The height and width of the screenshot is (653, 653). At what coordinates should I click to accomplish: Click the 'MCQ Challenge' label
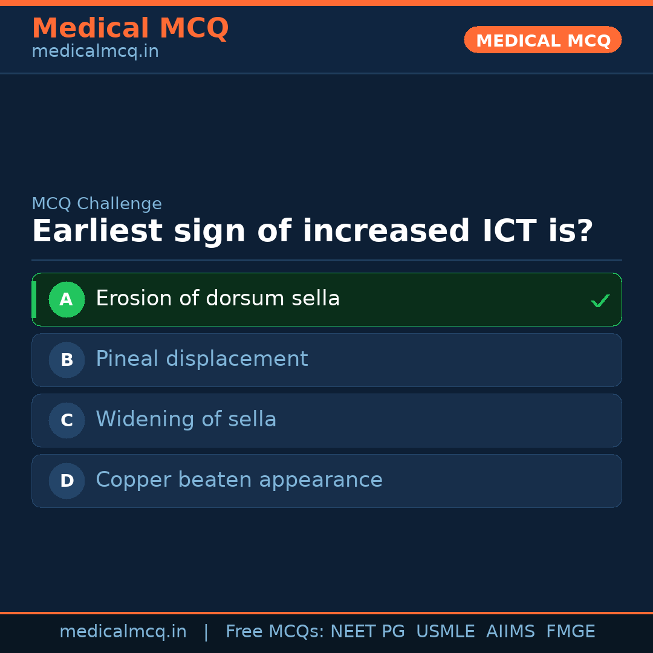97,204
